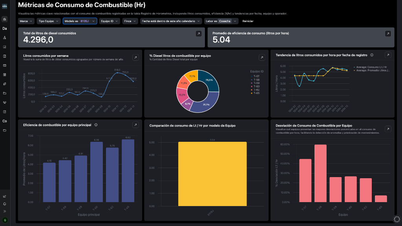Viewport: 402px width, 226px height.
Task: Toggle Average: Promedio Litros legend entry
Action: (x=371, y=70)
